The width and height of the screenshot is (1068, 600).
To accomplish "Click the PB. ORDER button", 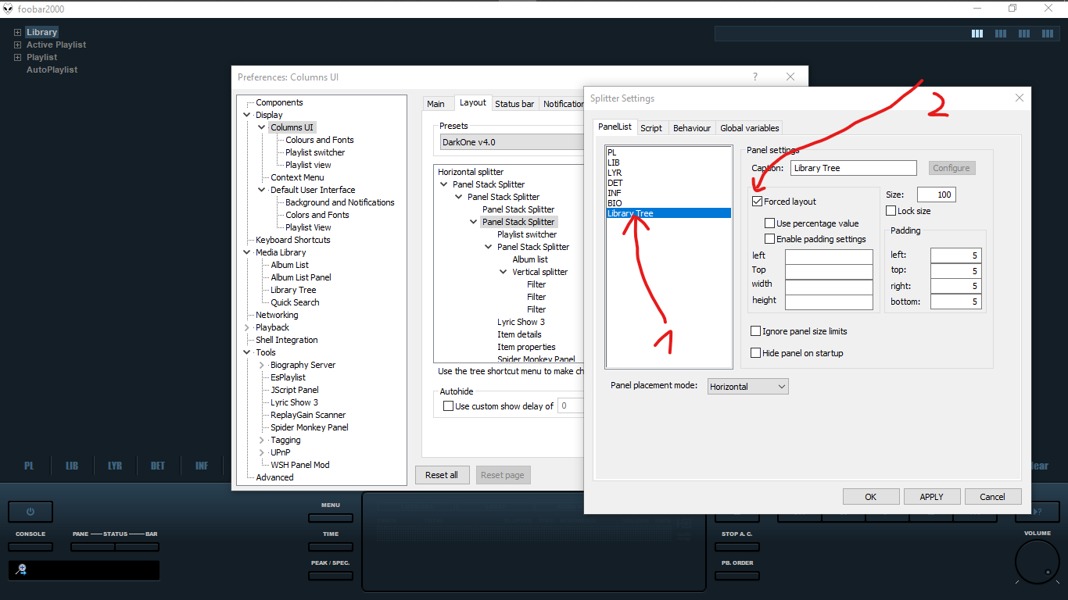I will (737, 576).
